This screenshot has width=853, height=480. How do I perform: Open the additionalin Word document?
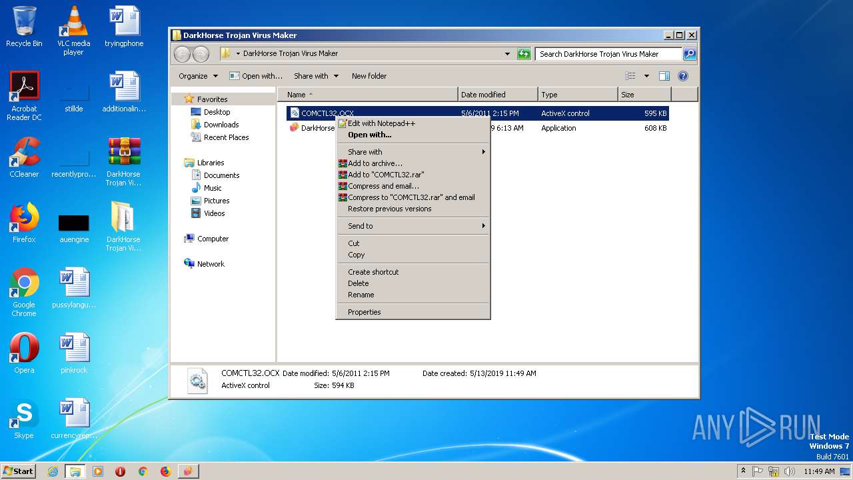coord(124,92)
